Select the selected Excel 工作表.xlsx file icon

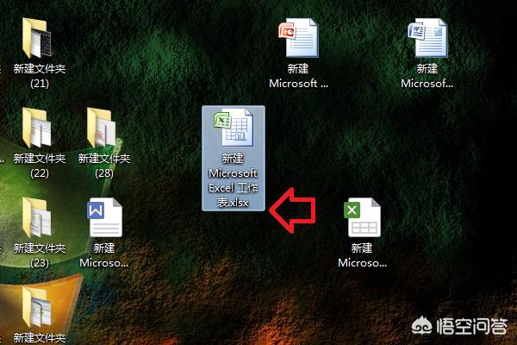click(233, 130)
